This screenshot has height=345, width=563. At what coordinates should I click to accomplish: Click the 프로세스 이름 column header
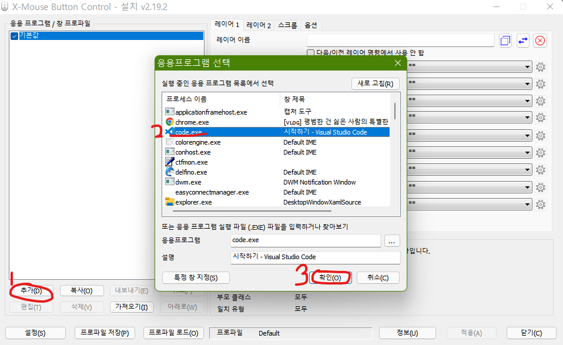pos(221,99)
